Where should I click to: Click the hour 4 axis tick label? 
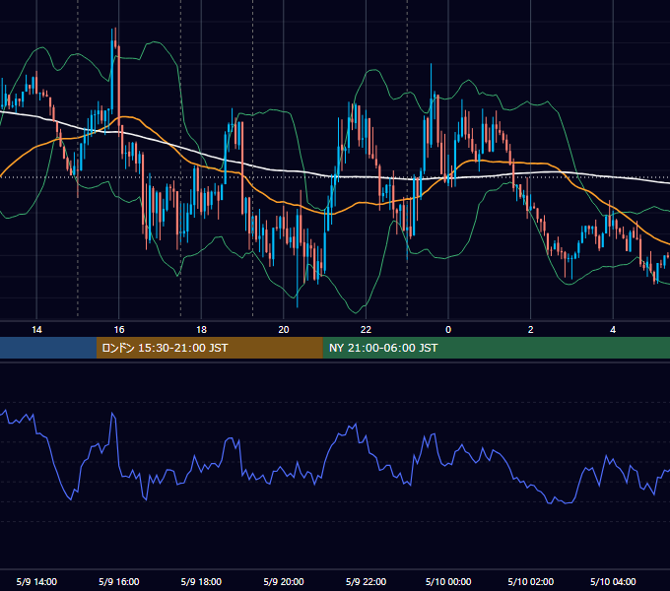613,330
